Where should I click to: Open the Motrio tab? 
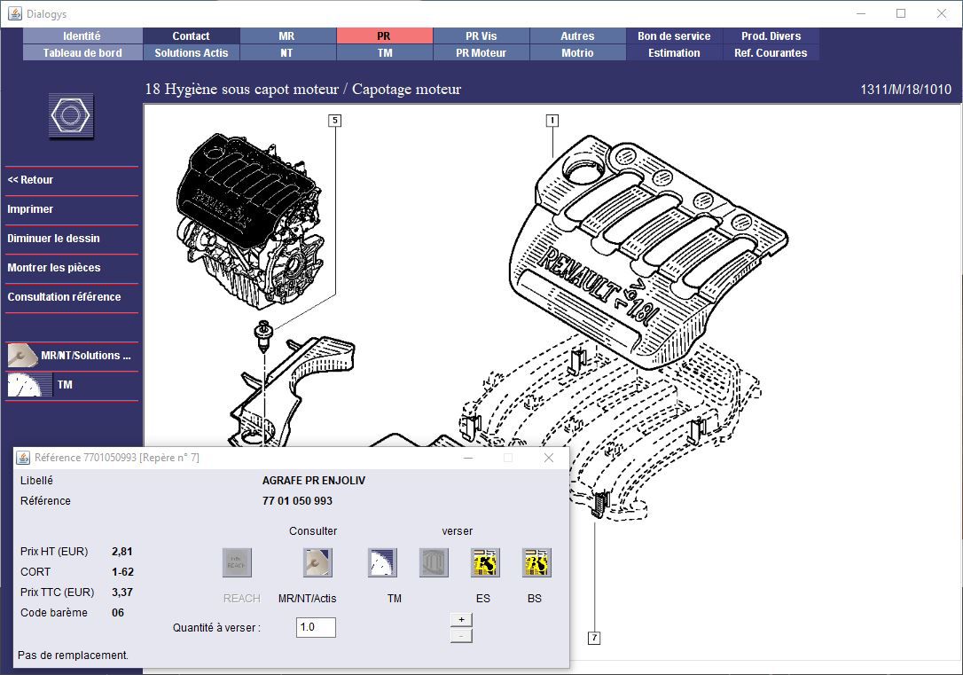click(577, 53)
